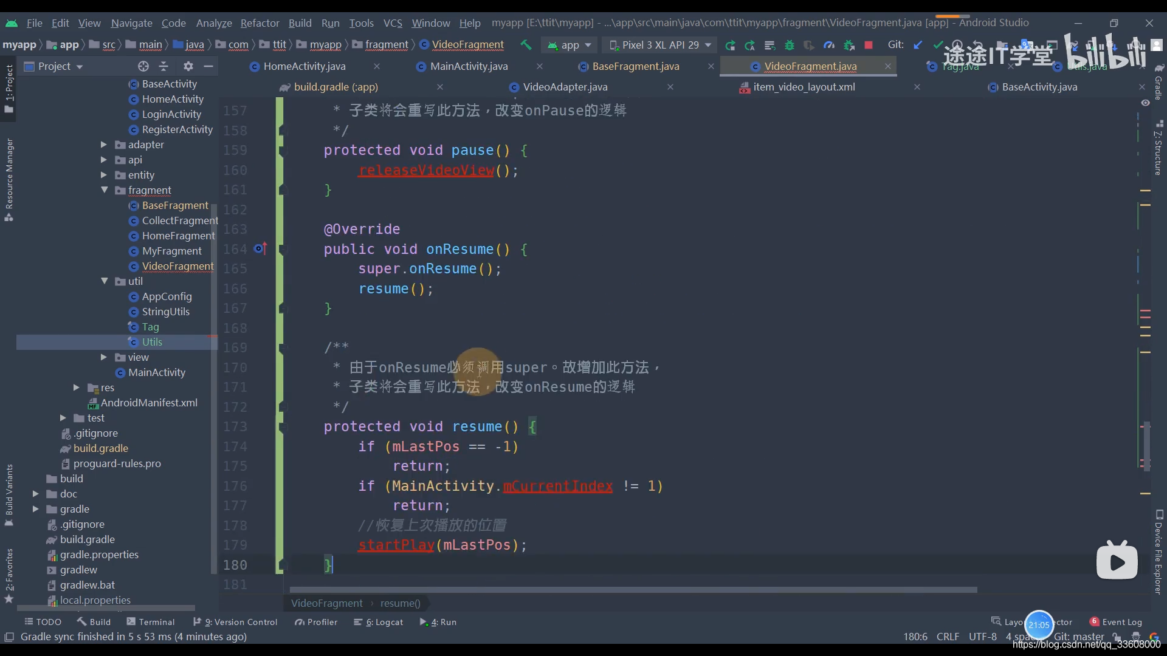
Task: Click the Rerun app icon
Action: point(730,45)
